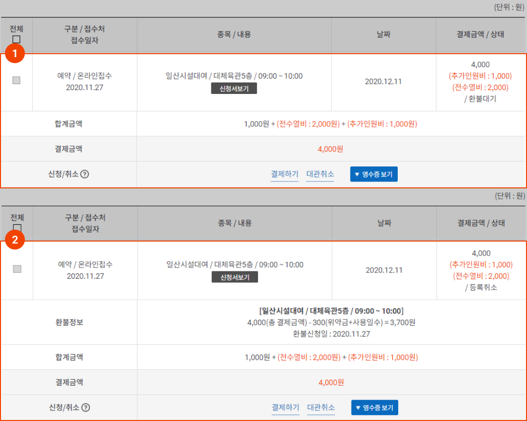Select the checkbox of the 등록취소 reservation row
527x421 pixels.
pos(17,269)
